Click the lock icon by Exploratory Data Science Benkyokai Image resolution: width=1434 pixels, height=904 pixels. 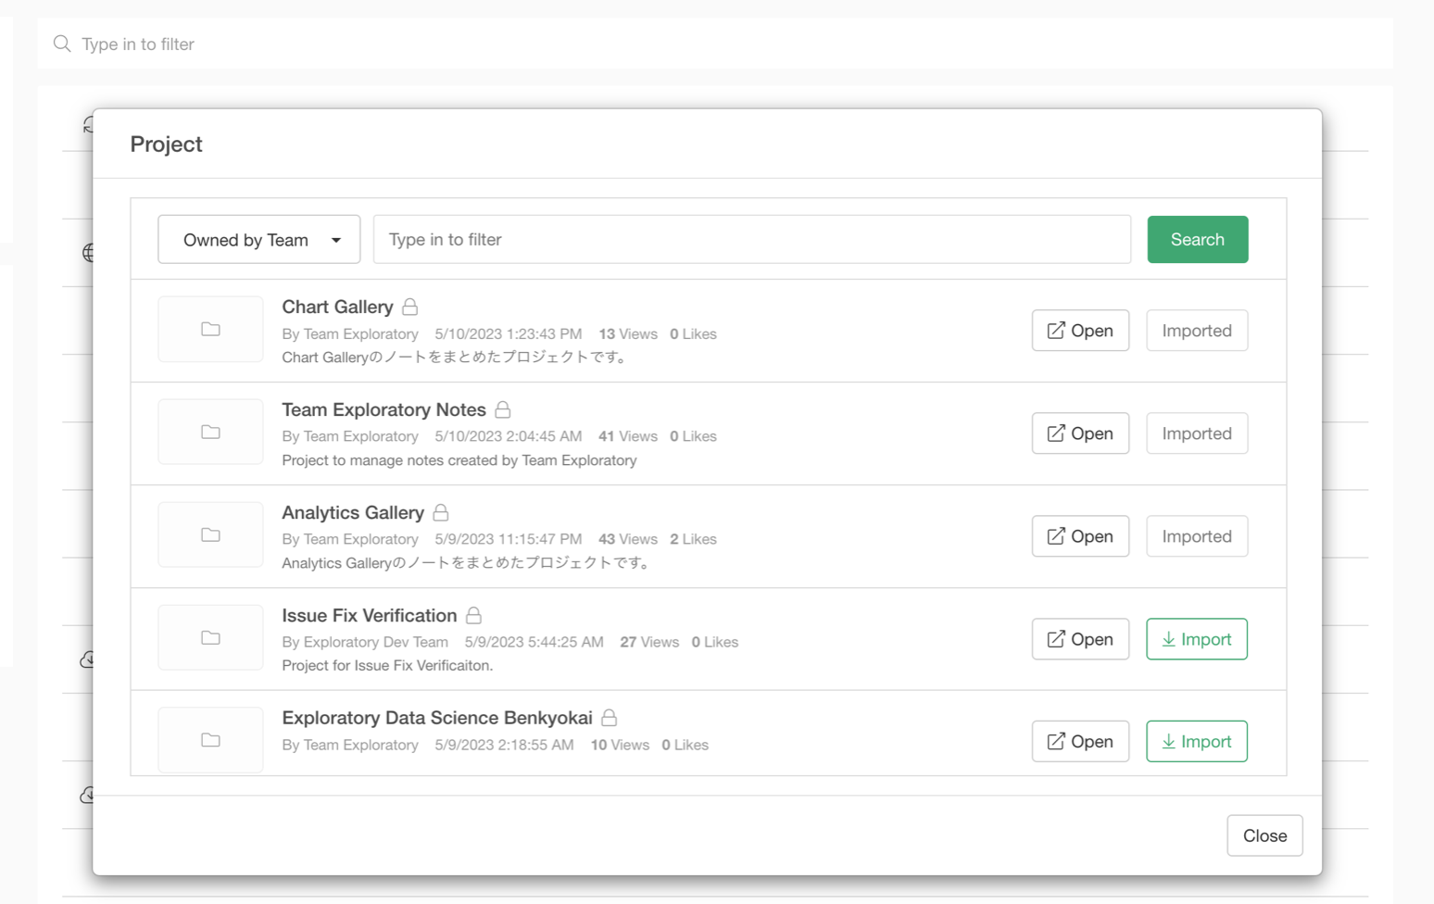coord(609,718)
